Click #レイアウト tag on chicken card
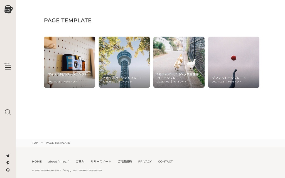 tap(180, 82)
